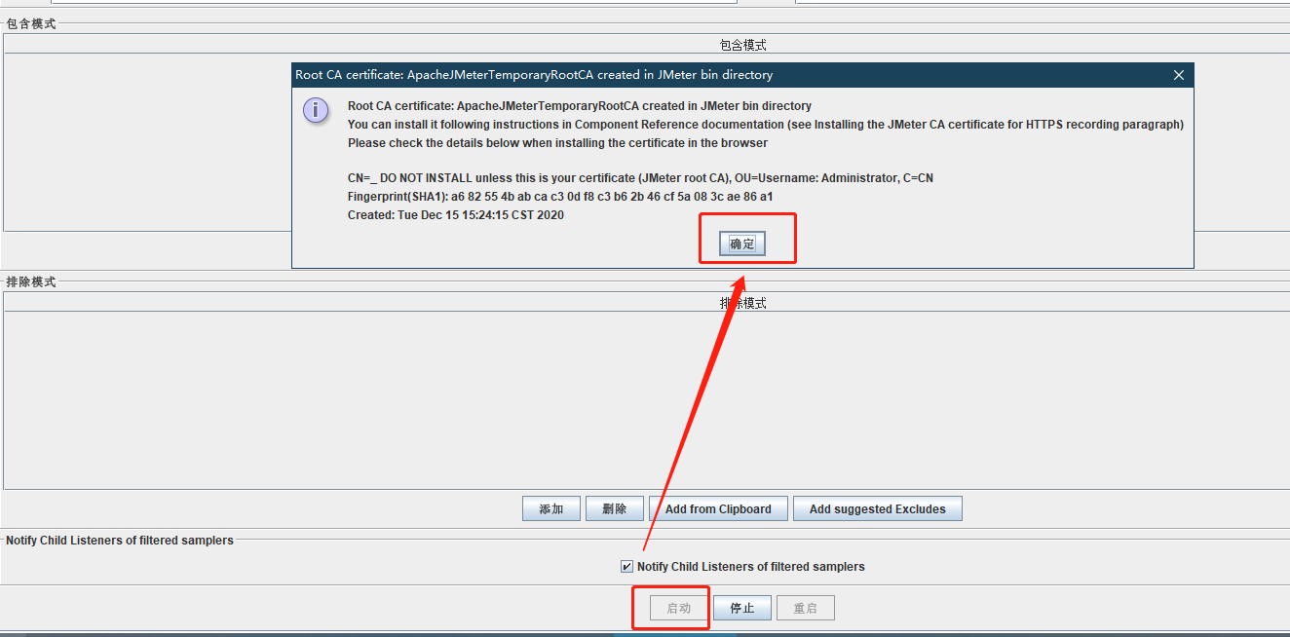1290x637 pixels.
Task: Select the 包含模式 column header
Action: click(743, 45)
